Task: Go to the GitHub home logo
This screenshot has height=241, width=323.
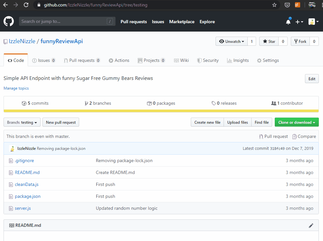Action: click(x=9, y=21)
